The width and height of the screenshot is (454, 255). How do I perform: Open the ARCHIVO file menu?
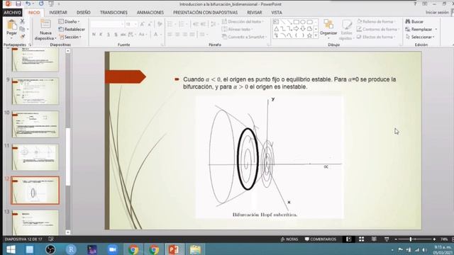point(13,13)
